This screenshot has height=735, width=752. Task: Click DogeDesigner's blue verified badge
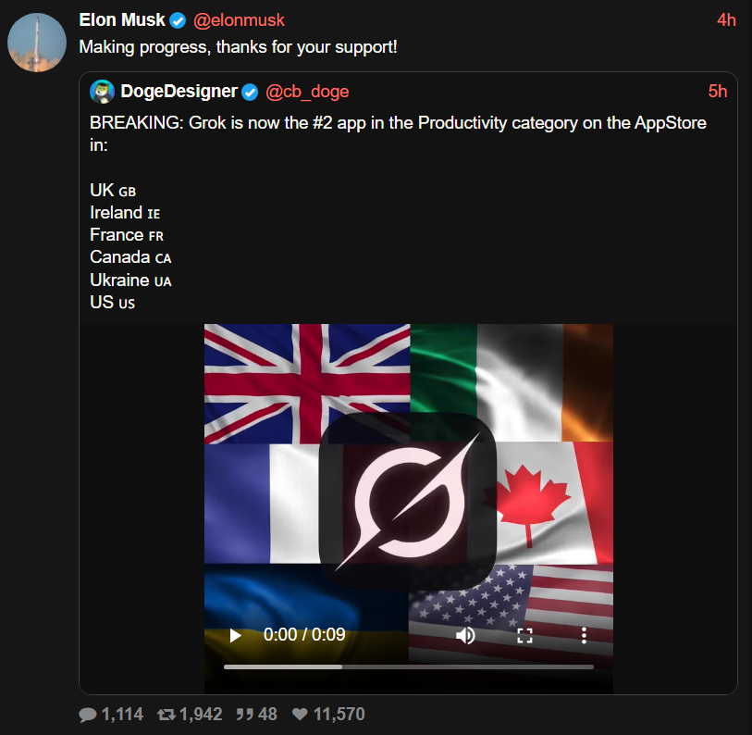point(250,92)
